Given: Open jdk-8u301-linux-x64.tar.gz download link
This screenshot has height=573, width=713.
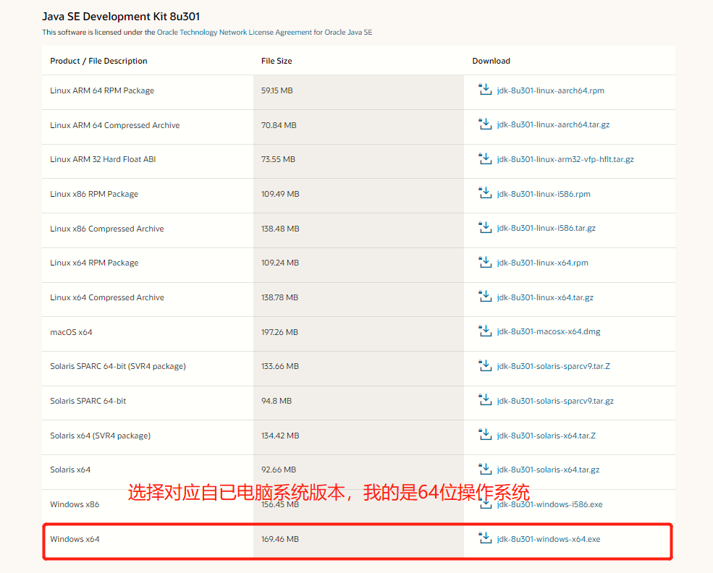Looking at the screenshot, I should tap(544, 297).
